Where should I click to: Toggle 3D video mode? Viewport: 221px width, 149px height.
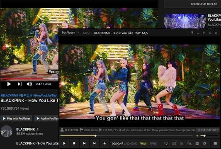tap(182, 143)
